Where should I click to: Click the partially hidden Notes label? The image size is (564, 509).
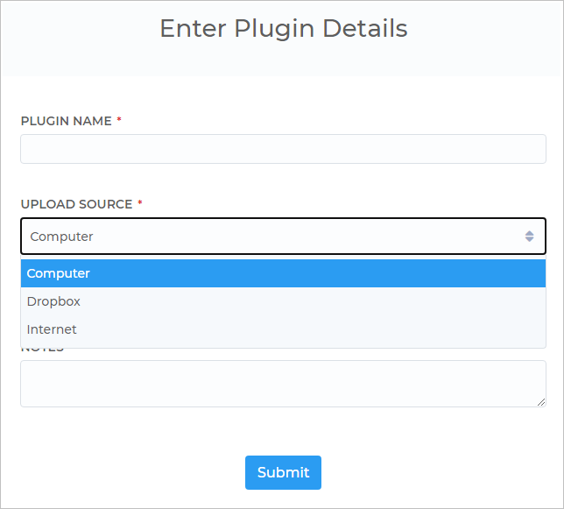(x=42, y=350)
